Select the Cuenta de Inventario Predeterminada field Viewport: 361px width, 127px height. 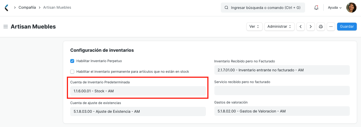click(x=138, y=91)
